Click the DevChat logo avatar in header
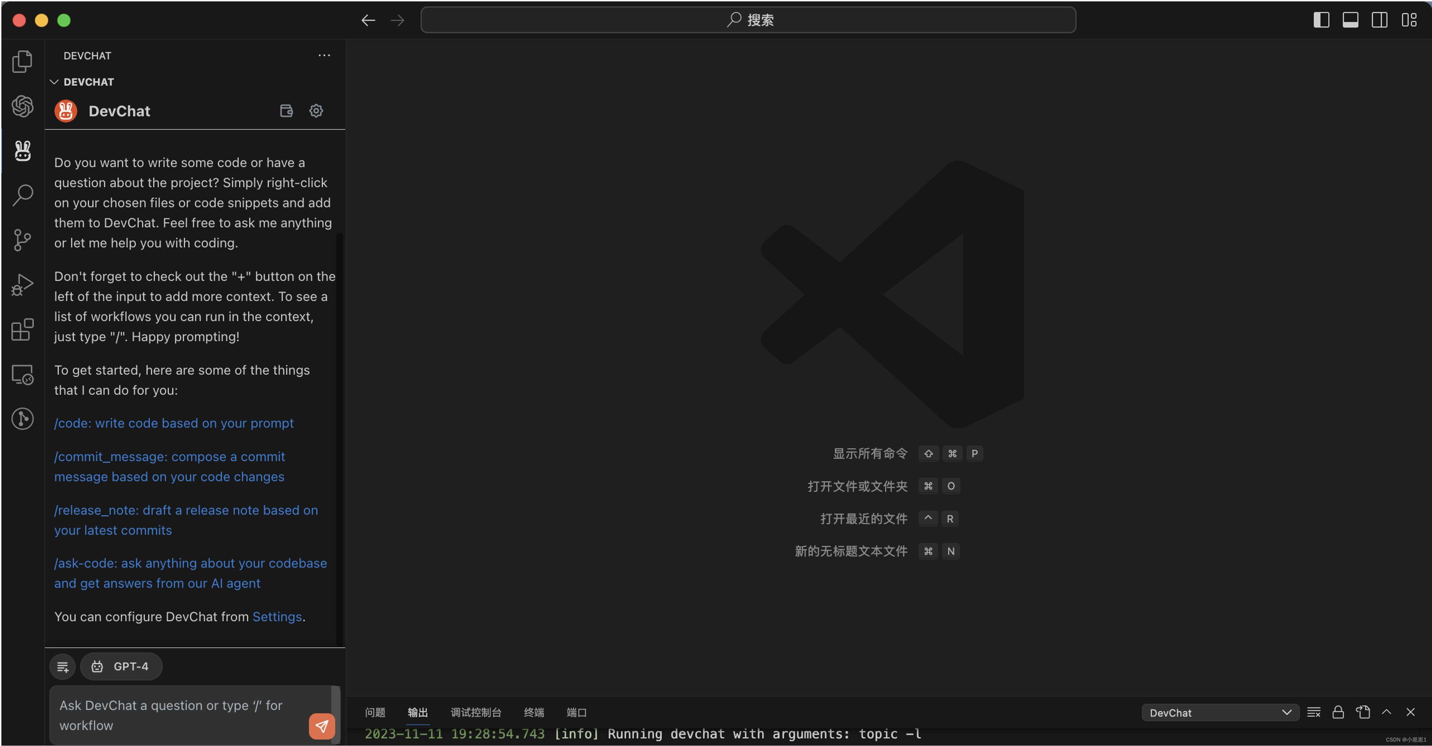Screen dimensions: 1432x746 [x=66, y=111]
